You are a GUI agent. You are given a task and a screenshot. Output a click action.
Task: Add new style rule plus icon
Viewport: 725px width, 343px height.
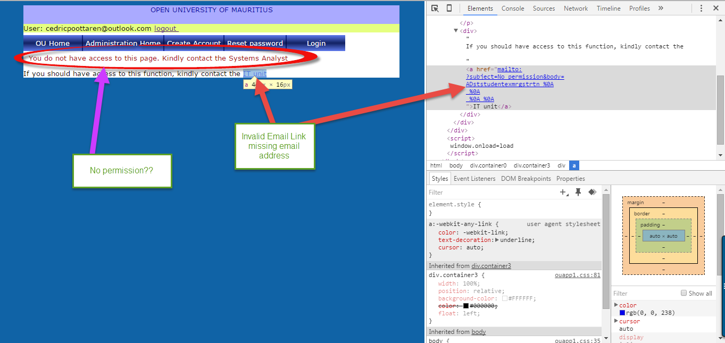click(x=564, y=193)
